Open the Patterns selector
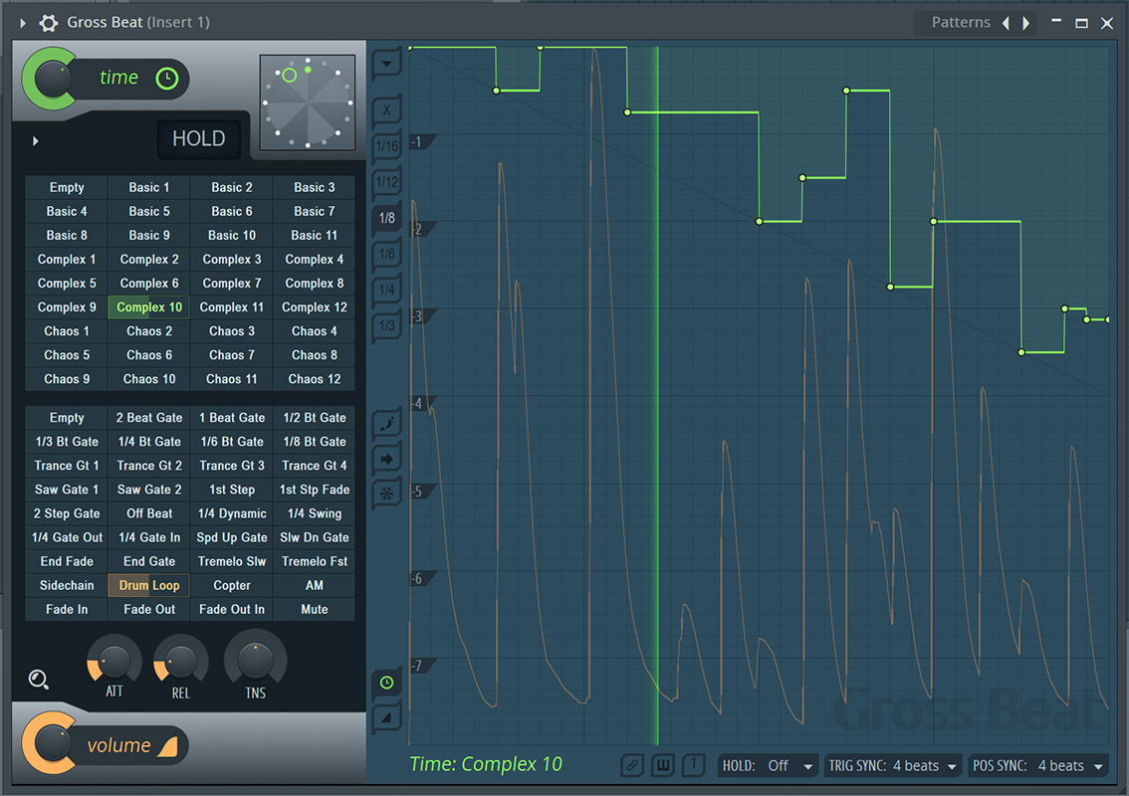Viewport: 1129px width, 796px height. [x=961, y=22]
